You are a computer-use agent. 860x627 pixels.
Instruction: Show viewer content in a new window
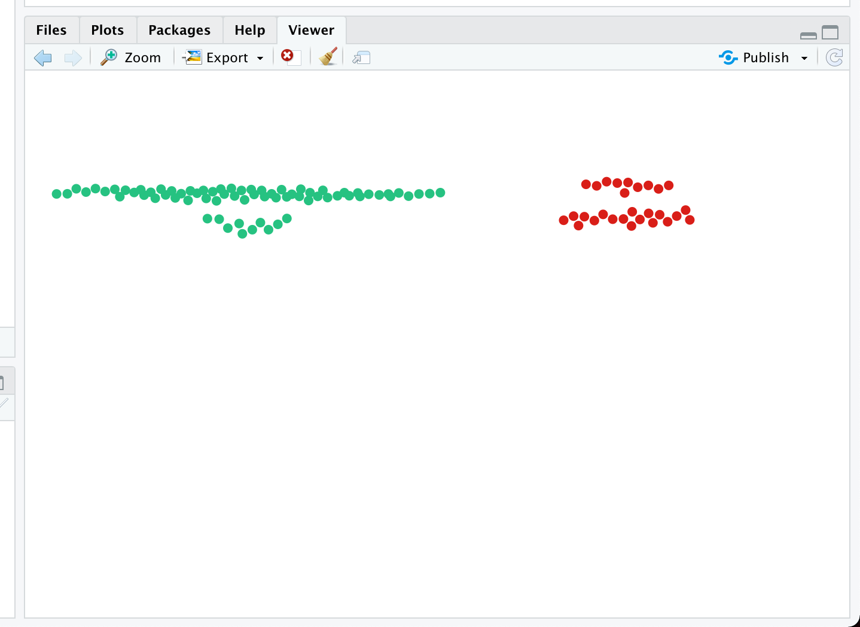(x=361, y=57)
